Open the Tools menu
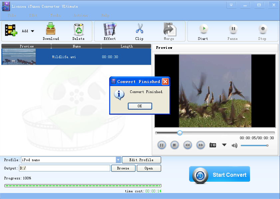The image size is (280, 199). point(55,16)
